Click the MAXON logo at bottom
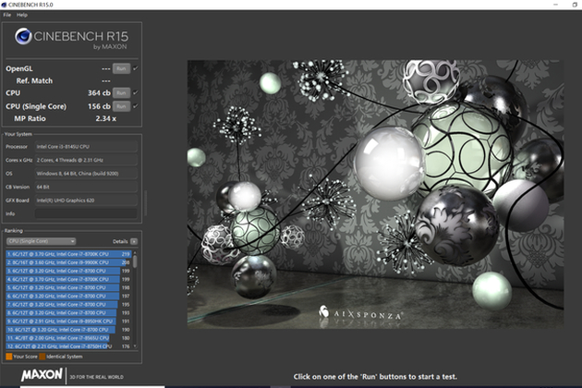Screen dimensions: 582x388 42,375
